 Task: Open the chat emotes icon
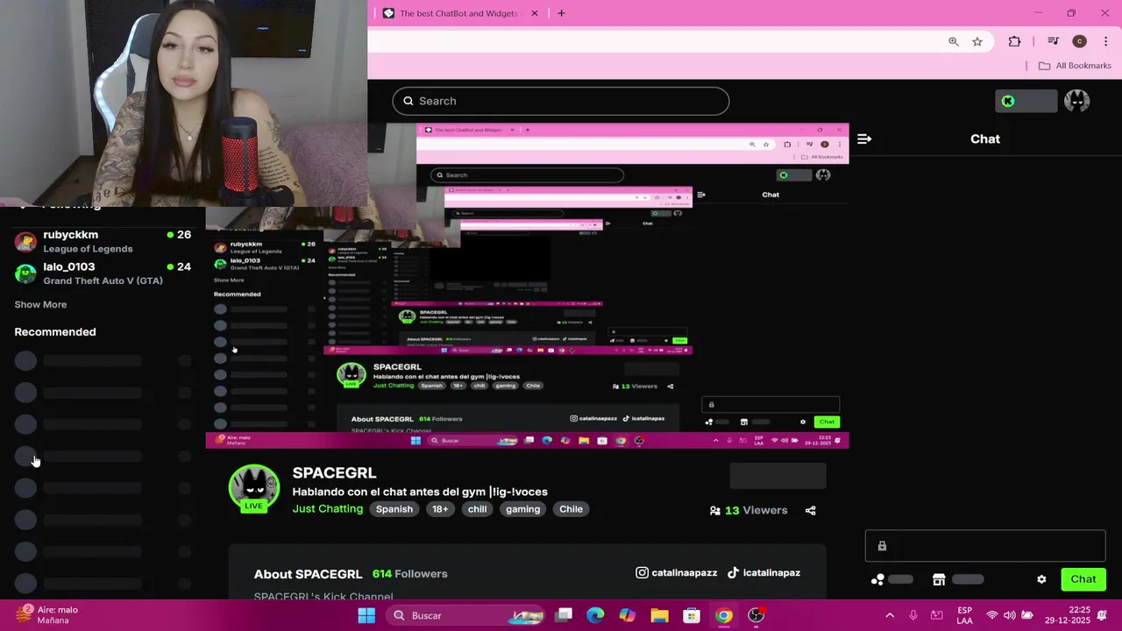tap(877, 579)
